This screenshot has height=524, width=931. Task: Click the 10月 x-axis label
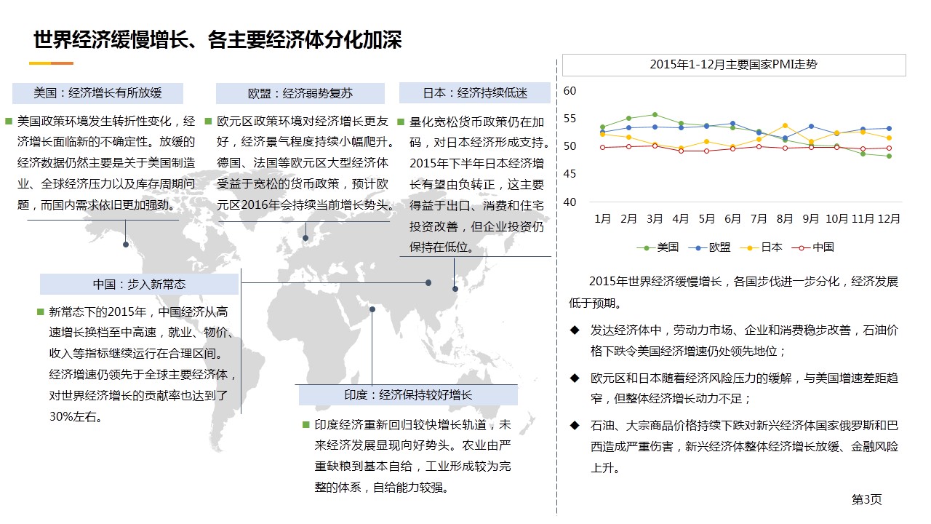coord(837,218)
